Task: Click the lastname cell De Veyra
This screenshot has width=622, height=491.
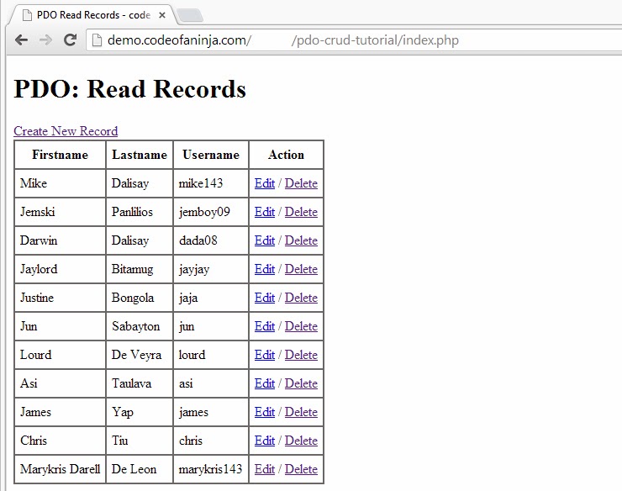Action: point(140,355)
